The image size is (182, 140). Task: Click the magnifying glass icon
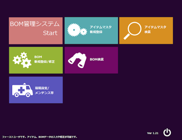click(x=133, y=31)
